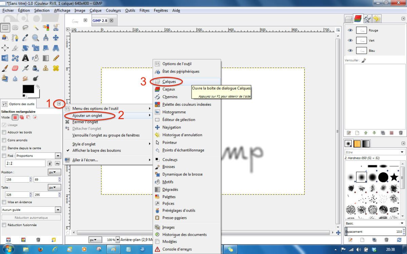Choose Histogramme in the submenu
407x254 pixels.
pos(187,112)
